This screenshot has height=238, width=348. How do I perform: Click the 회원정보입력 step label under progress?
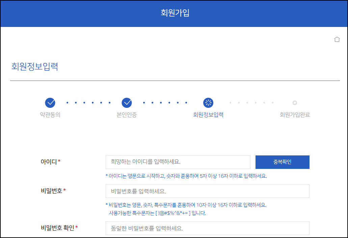pyautogui.click(x=208, y=115)
